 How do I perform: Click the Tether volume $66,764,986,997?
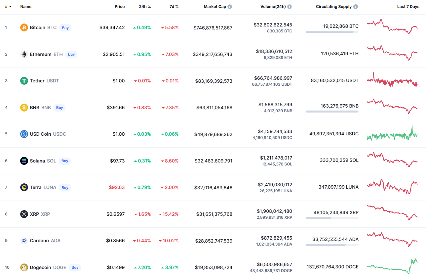point(273,78)
